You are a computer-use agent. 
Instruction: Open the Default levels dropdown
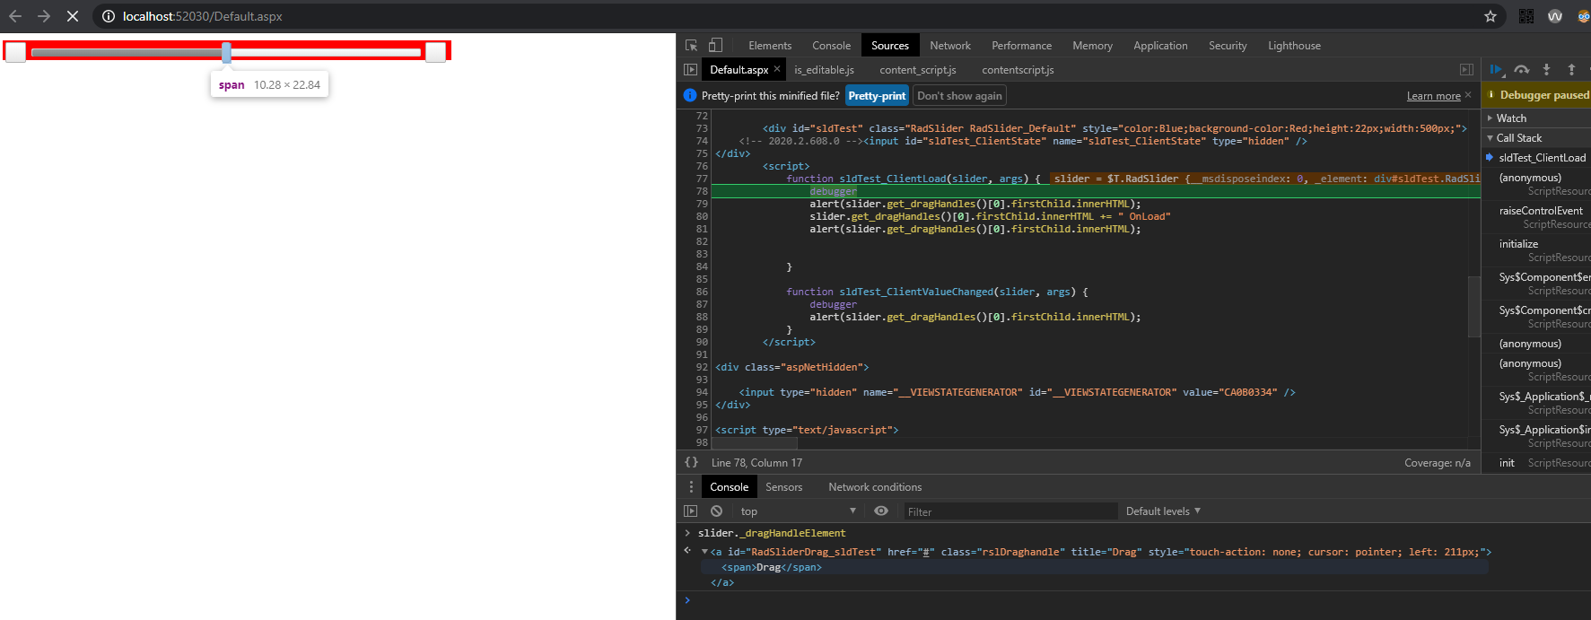point(1162,511)
